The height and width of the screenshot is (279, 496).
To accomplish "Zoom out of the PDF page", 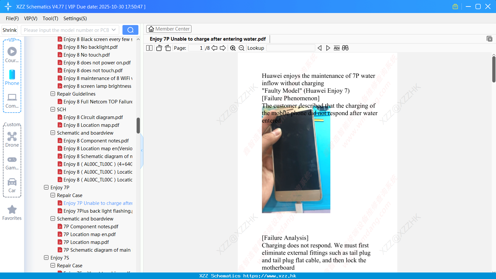I will 242,48.
